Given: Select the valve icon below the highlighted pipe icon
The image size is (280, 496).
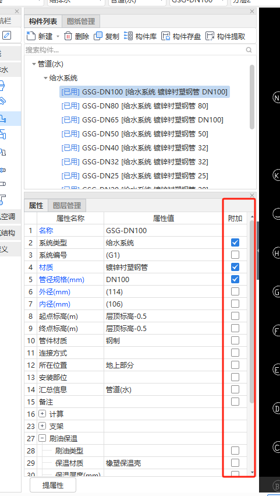Looking at the screenshot, I should (x=2, y=135).
